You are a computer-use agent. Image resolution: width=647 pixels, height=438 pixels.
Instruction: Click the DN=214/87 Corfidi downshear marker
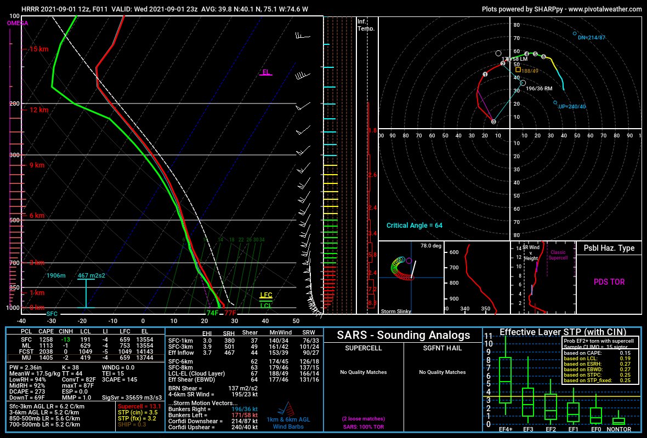click(x=575, y=33)
